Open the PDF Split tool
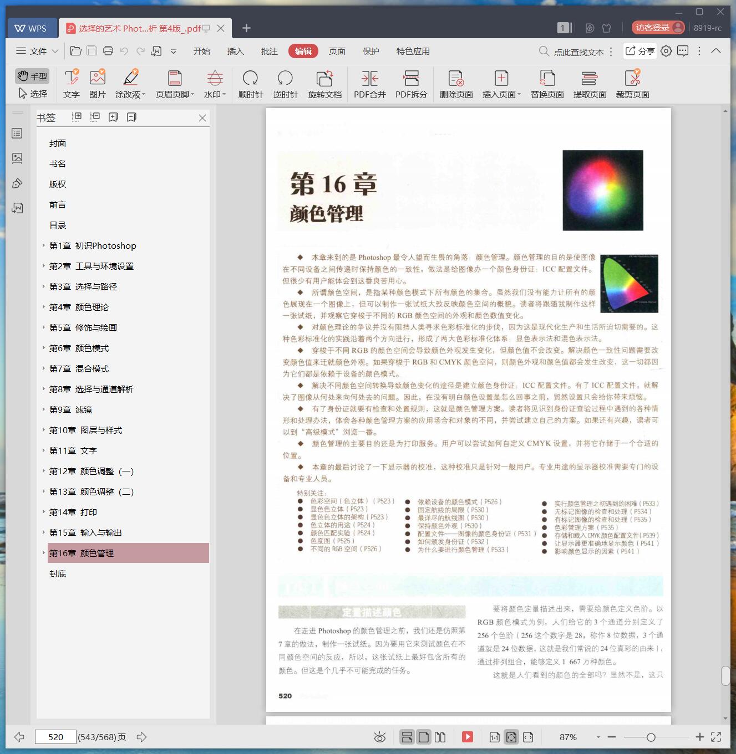The image size is (736, 754). 412,84
